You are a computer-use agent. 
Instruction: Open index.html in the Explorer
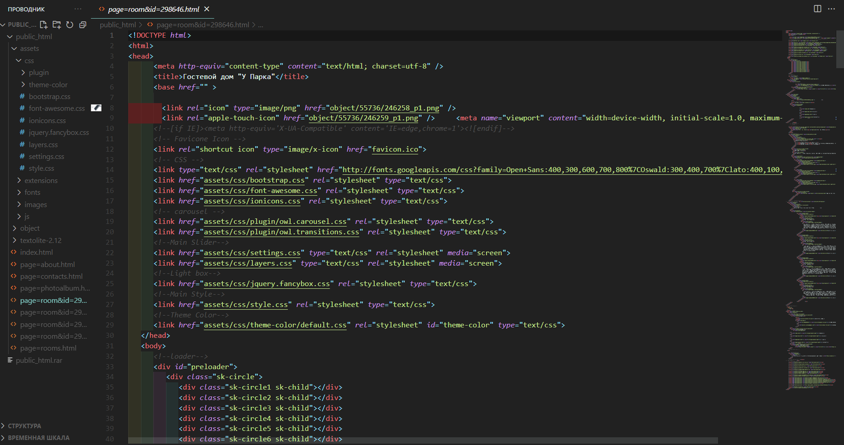pyautogui.click(x=36, y=252)
